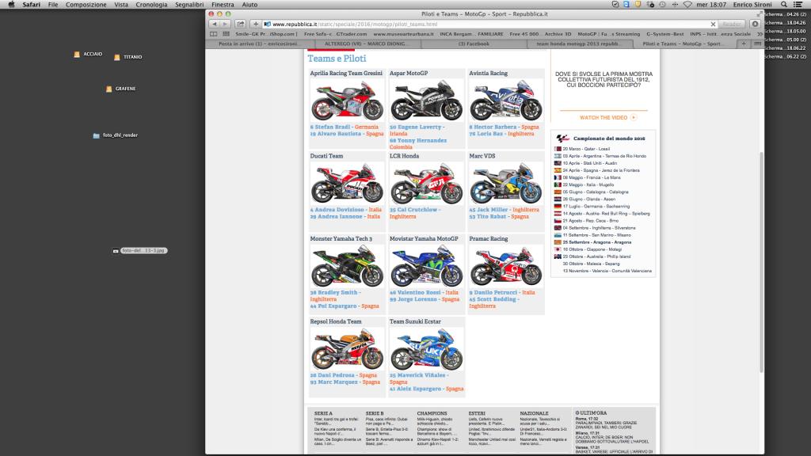Open the Vista menu
Screen dimensions: 811x456
121,4
